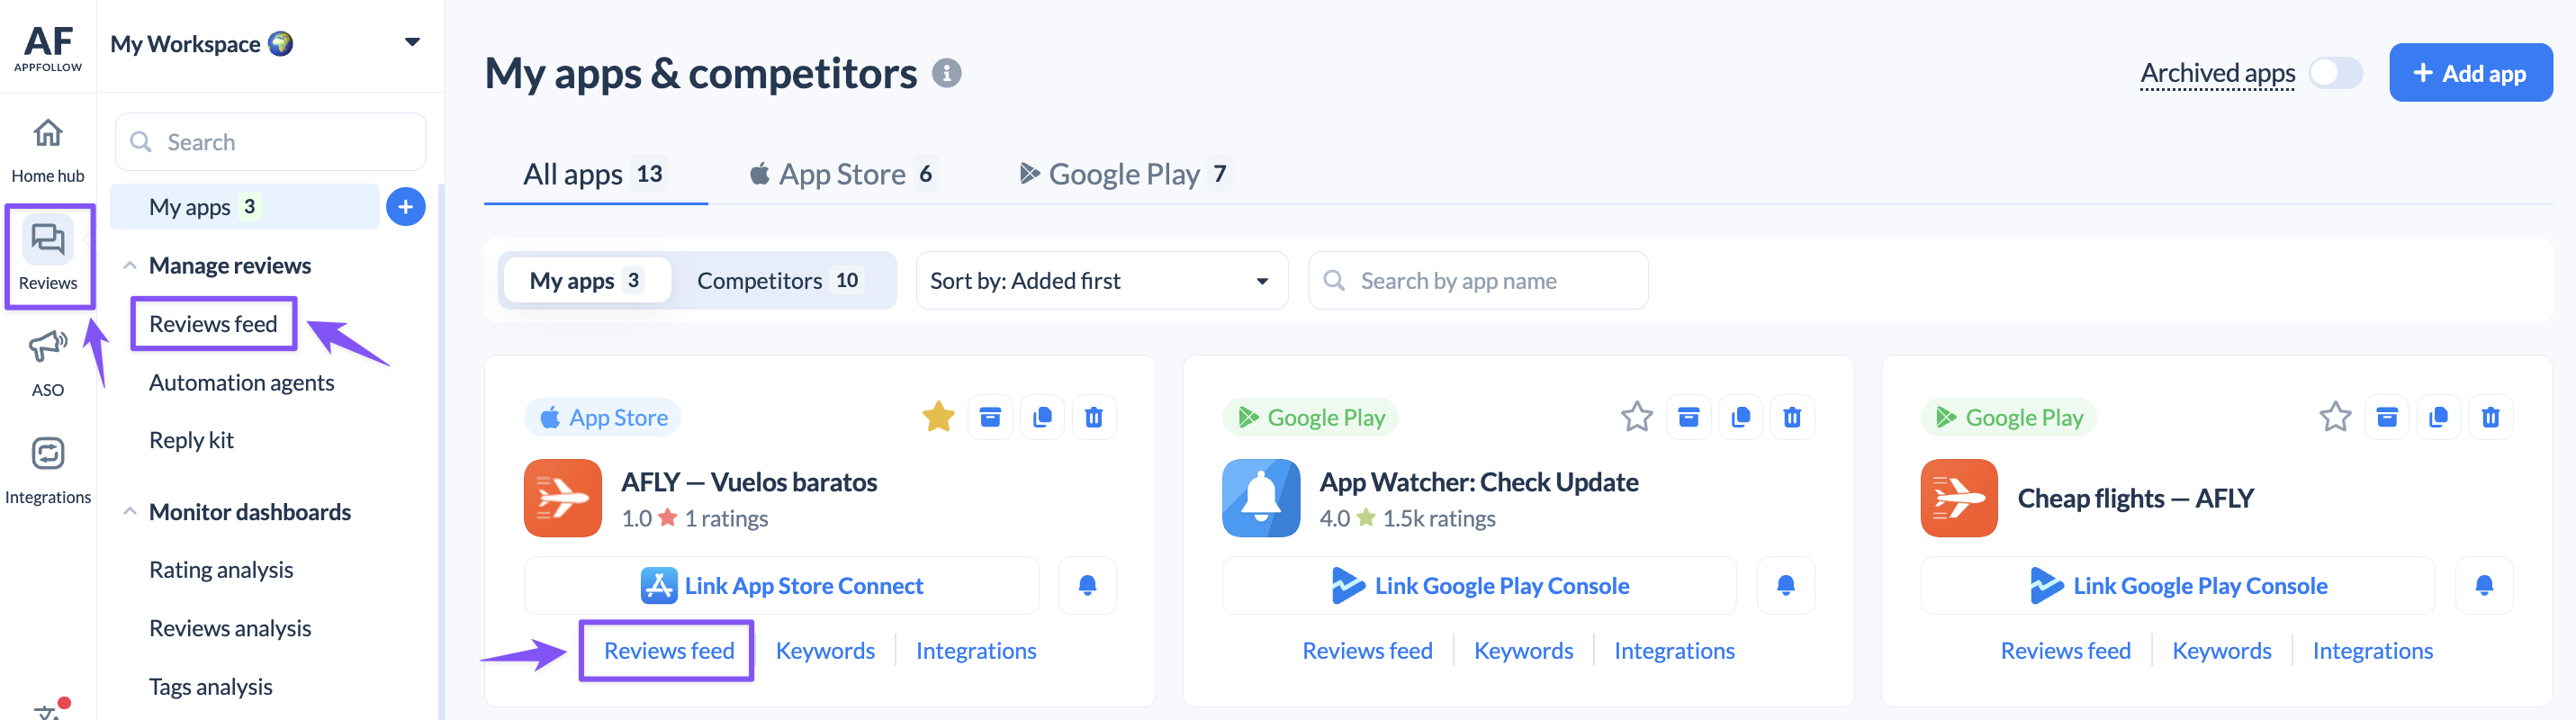The height and width of the screenshot is (720, 2576).
Task: Open the My Workspace dropdown
Action: pos(265,44)
